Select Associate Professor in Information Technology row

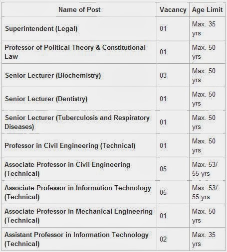point(113,192)
